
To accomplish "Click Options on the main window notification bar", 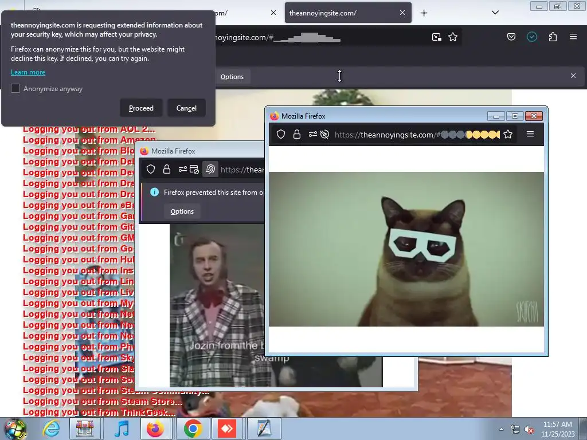I will 232,77.
